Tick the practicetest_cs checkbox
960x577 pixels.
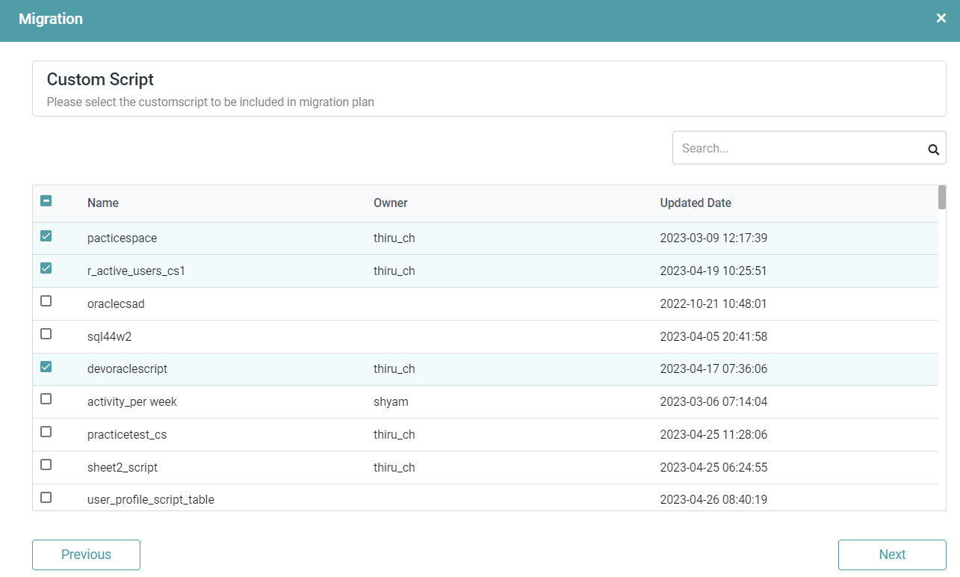[46, 432]
